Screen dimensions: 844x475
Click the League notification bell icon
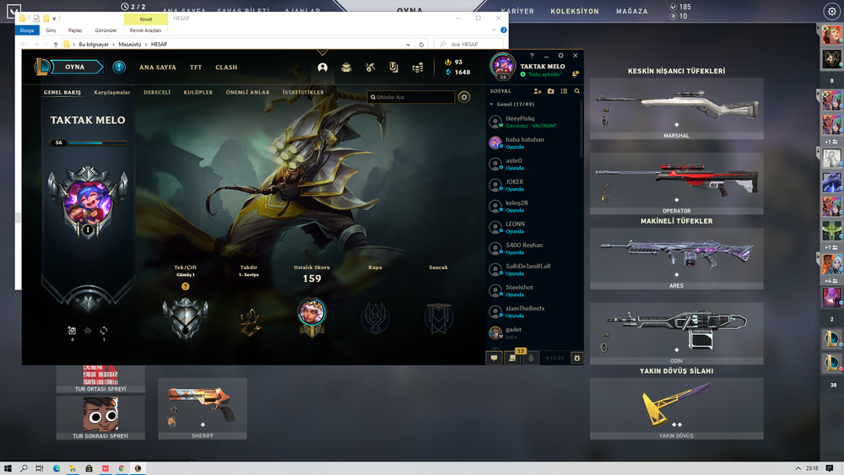[x=575, y=74]
